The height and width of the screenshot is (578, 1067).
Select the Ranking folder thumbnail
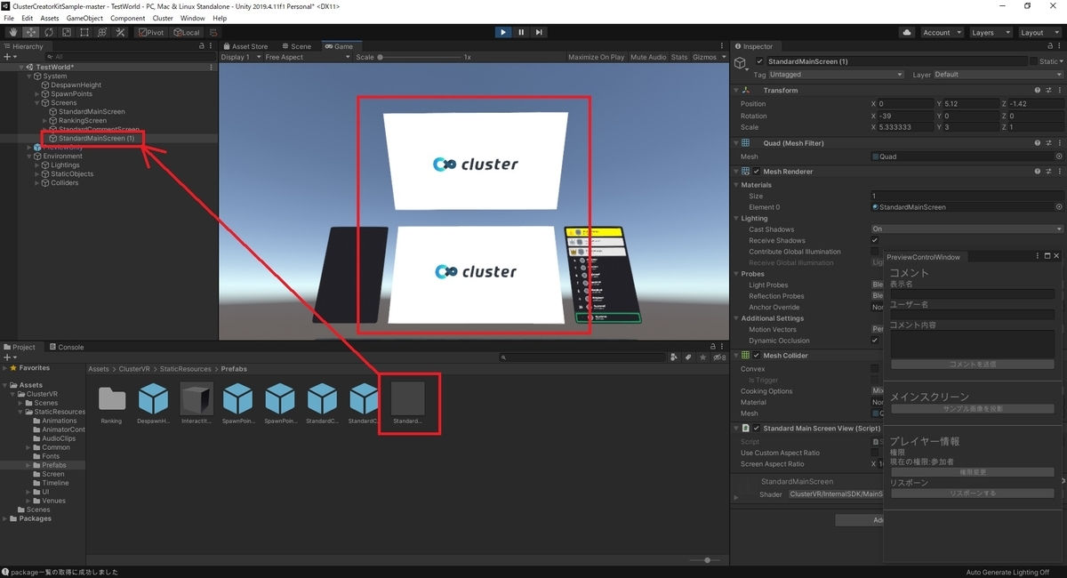111,399
